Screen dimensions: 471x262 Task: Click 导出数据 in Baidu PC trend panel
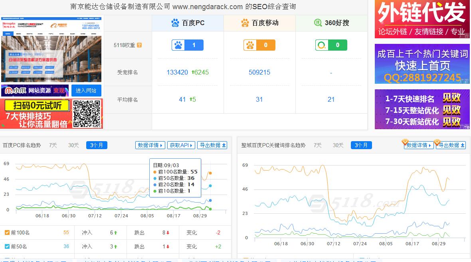(x=212, y=145)
